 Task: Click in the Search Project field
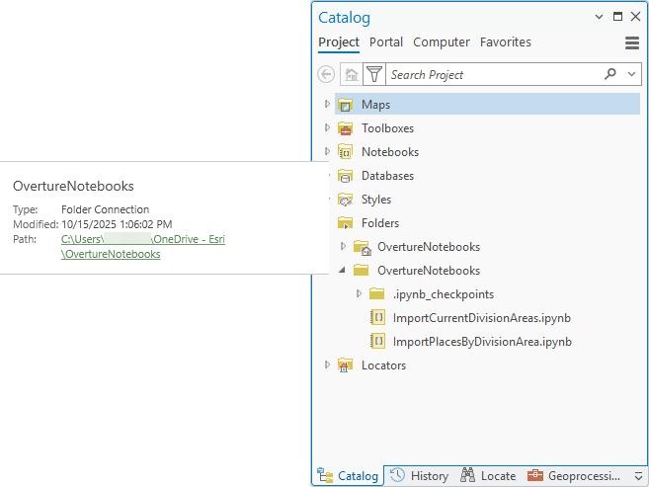pyautogui.click(x=494, y=74)
